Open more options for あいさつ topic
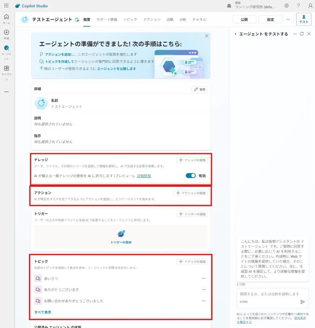 click(204, 278)
